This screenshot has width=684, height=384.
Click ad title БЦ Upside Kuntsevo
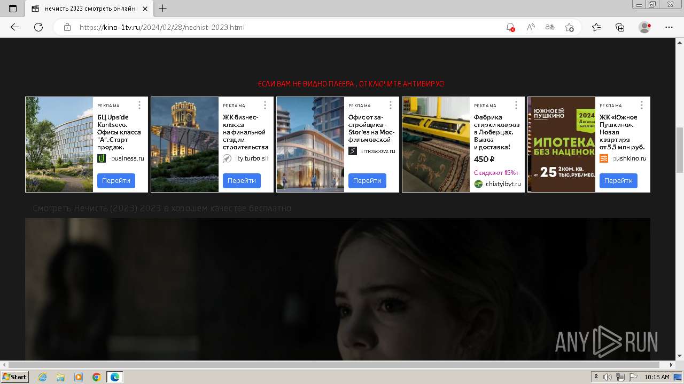point(119,132)
